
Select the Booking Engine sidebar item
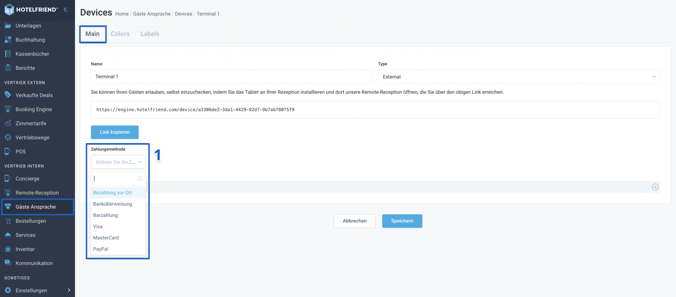34,109
